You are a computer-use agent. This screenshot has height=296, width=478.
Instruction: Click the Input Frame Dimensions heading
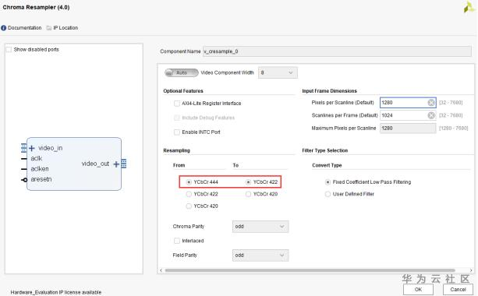tap(329, 91)
